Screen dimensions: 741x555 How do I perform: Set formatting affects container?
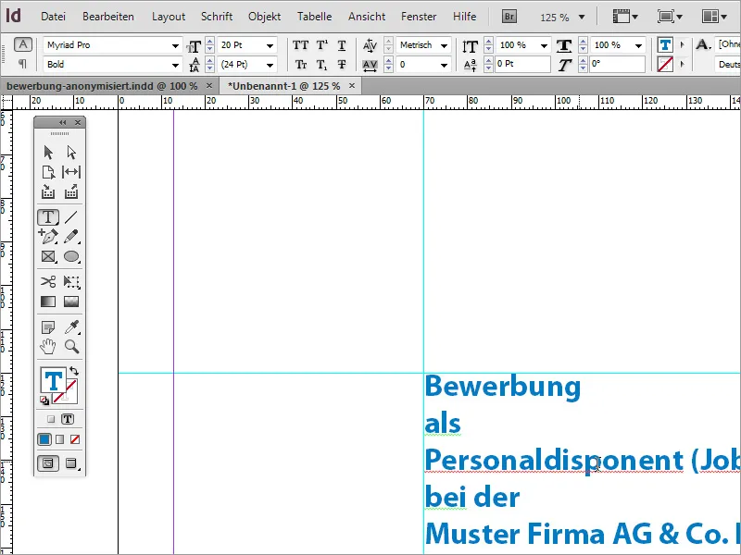tap(51, 419)
